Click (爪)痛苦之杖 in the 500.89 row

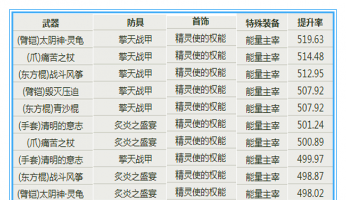[51, 143]
